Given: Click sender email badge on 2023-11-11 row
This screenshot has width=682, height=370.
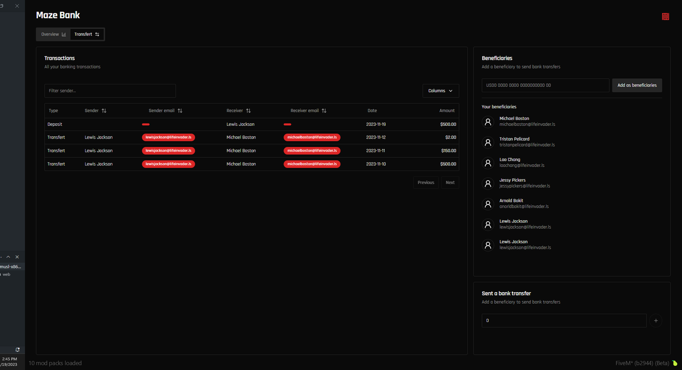Looking at the screenshot, I should (168, 151).
